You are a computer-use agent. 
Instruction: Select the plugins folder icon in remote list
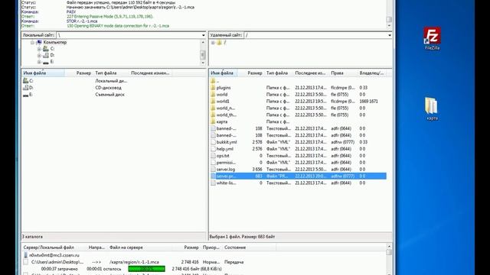[213, 88]
